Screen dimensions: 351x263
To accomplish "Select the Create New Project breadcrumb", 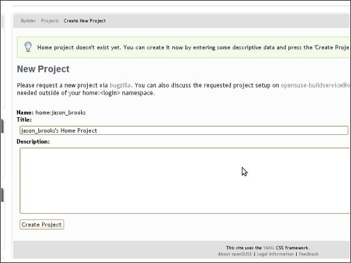I will (84, 21).
